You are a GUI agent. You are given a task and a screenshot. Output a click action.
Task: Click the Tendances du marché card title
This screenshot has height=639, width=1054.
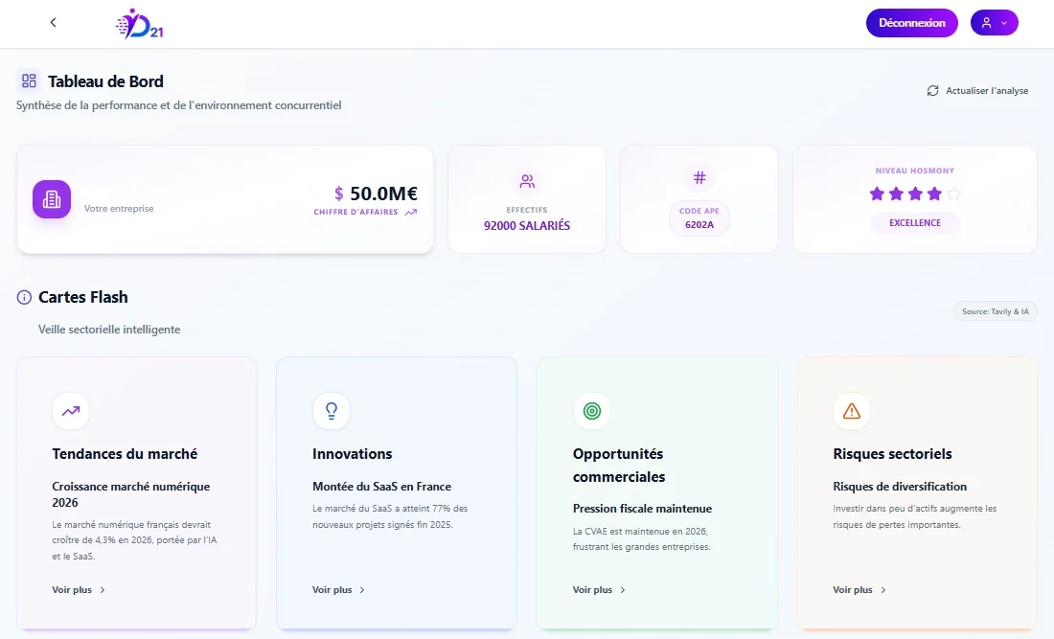click(125, 454)
